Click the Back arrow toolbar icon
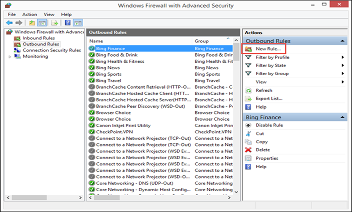The width and height of the screenshot is (352, 212). click(x=9, y=22)
